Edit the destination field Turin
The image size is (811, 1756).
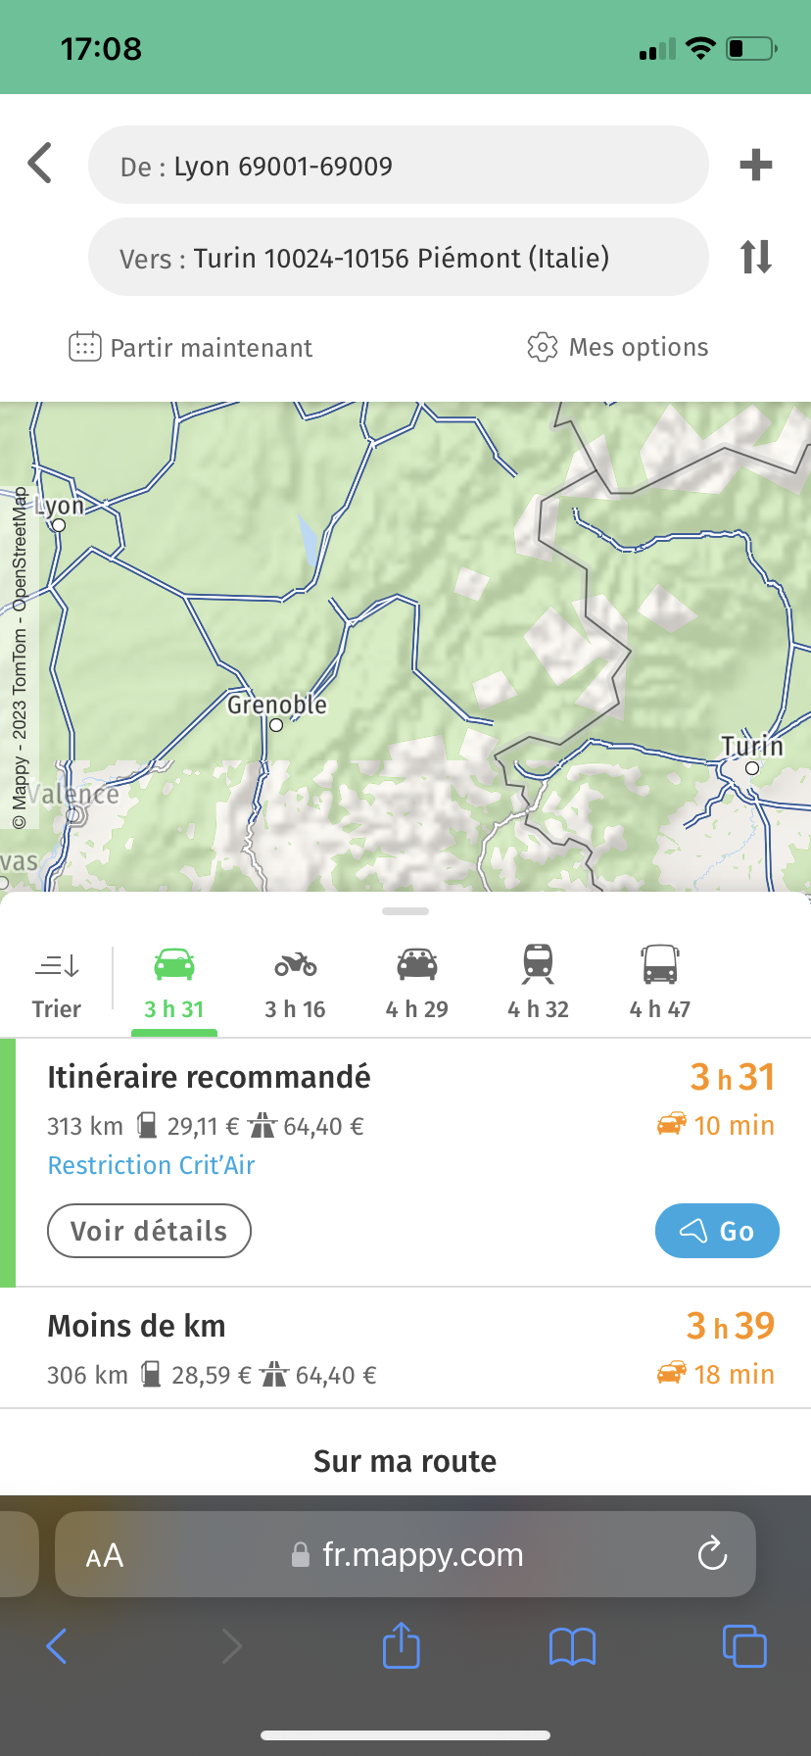coord(398,258)
